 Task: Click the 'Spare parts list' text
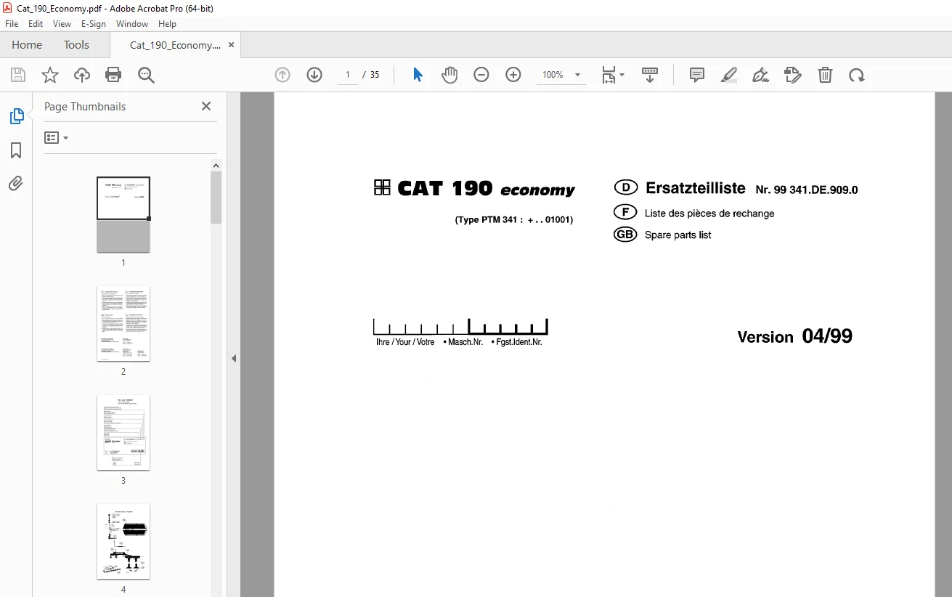[678, 235]
